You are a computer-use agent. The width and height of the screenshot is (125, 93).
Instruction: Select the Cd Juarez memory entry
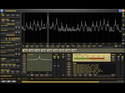click(86, 67)
